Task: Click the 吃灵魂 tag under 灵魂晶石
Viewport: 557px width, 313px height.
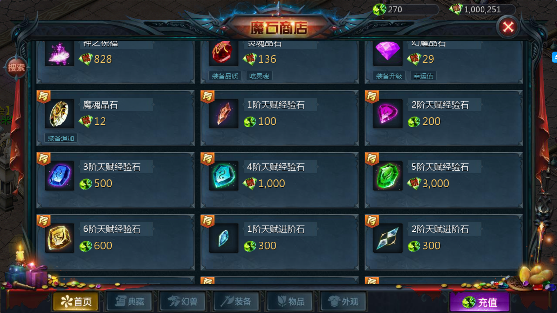Action: (x=259, y=76)
